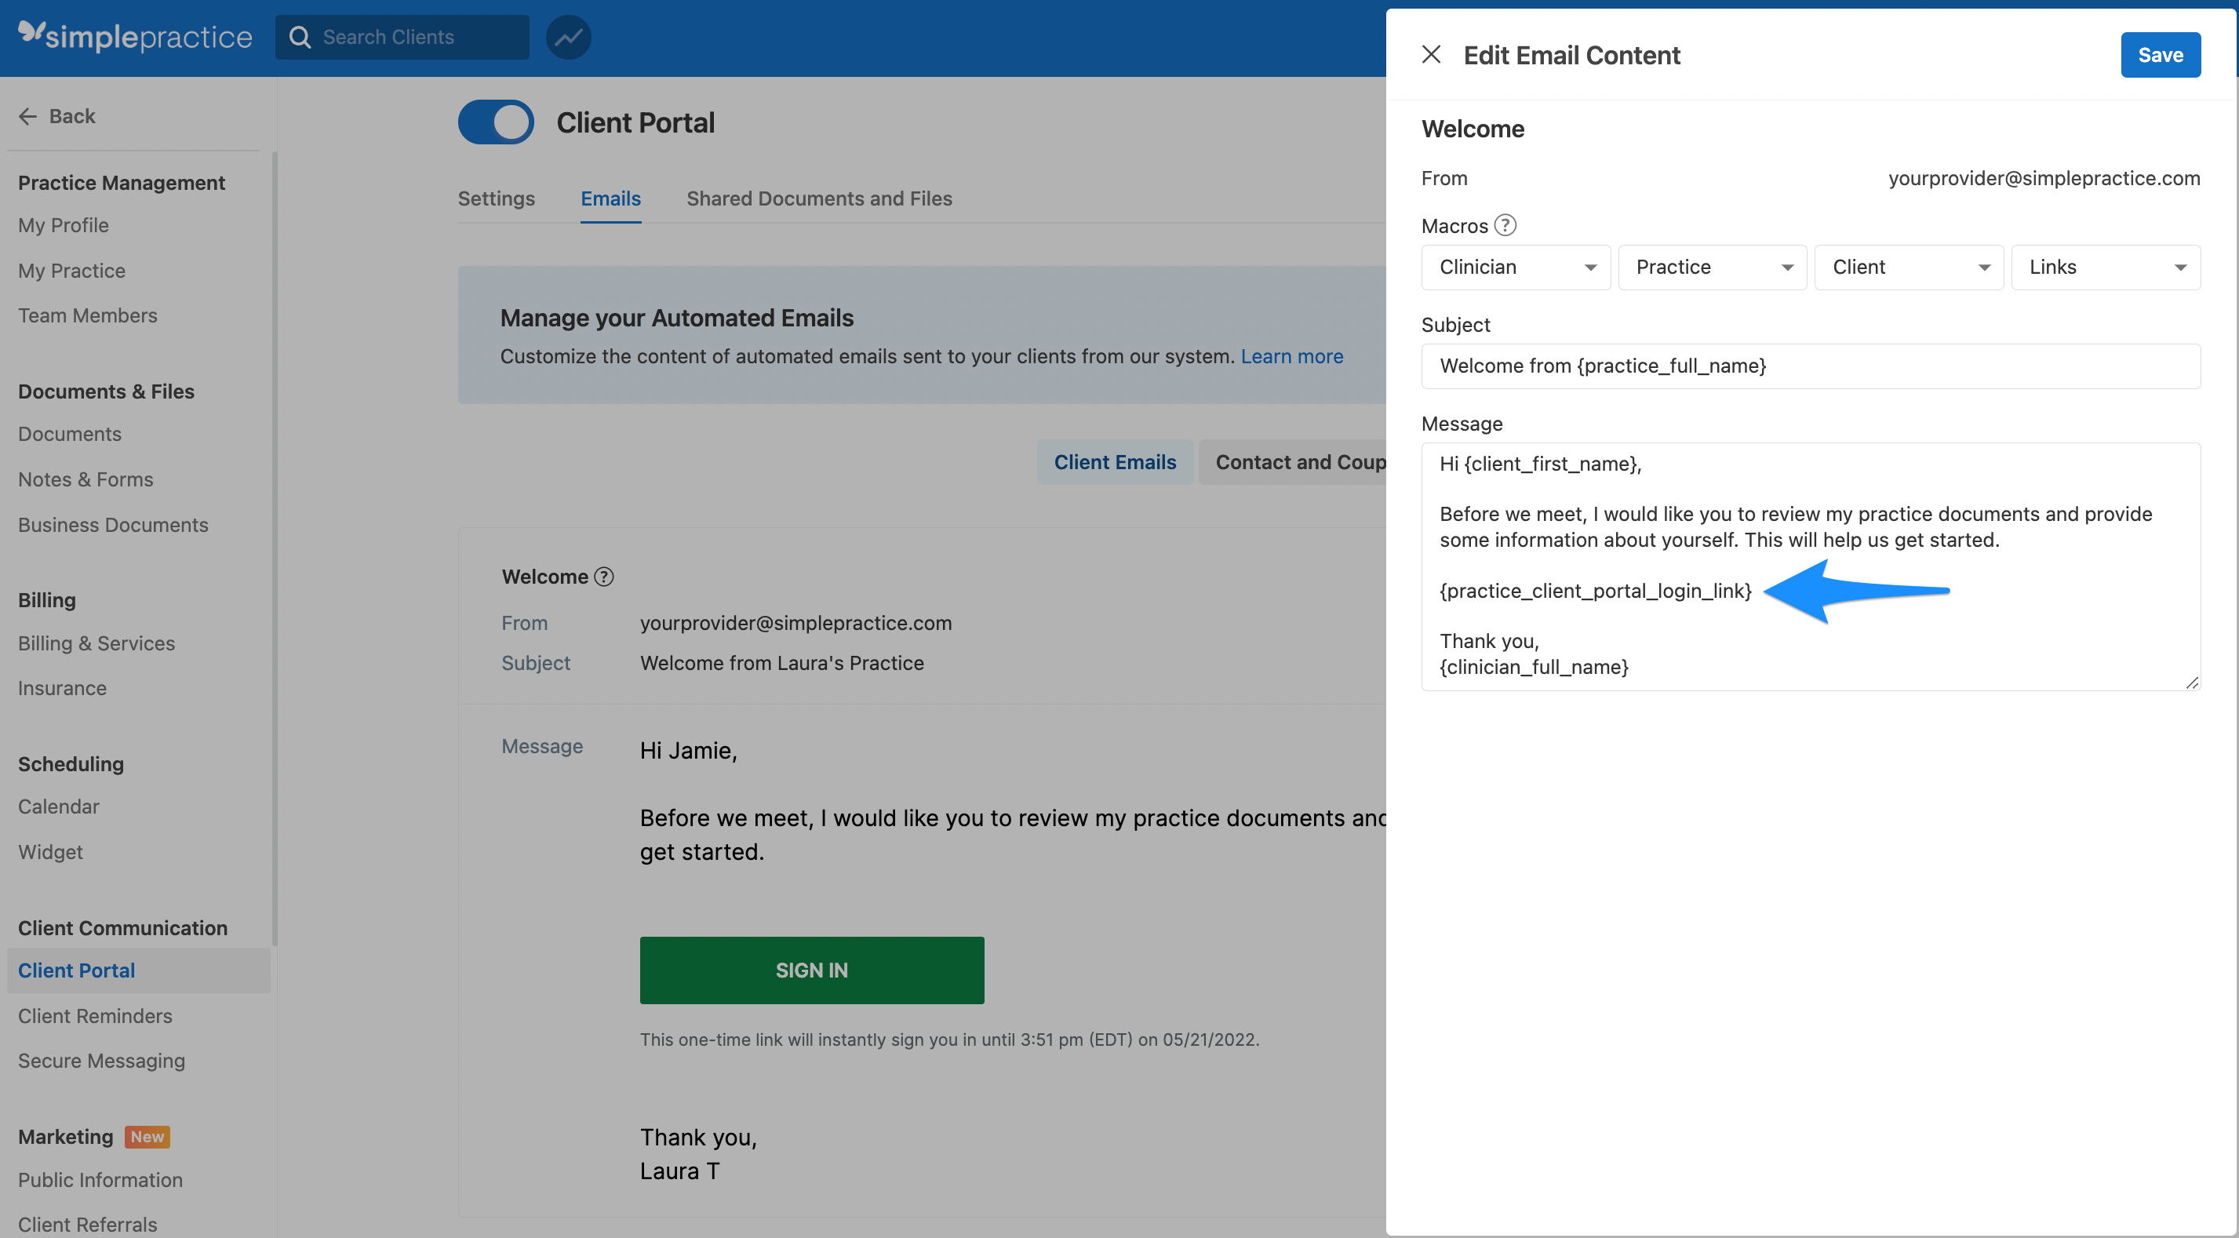This screenshot has width=2239, height=1238.
Task: Save the edited email content
Action: click(x=2161, y=54)
